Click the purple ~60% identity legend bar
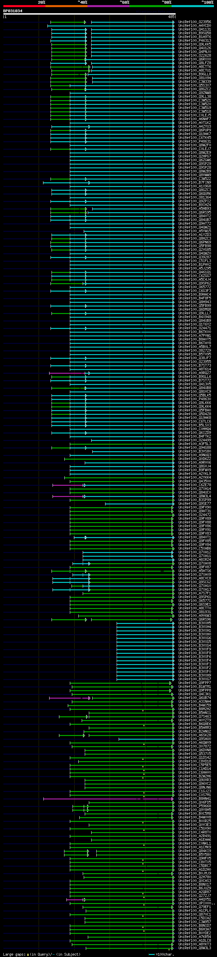217x957 pixels. pos(109,6)
